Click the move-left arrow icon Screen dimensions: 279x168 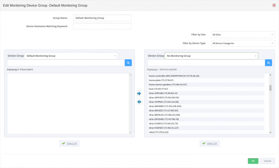point(139,102)
